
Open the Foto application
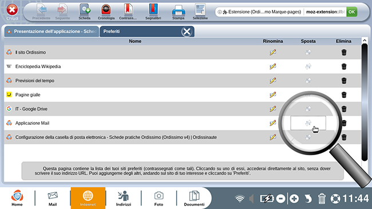(x=159, y=198)
